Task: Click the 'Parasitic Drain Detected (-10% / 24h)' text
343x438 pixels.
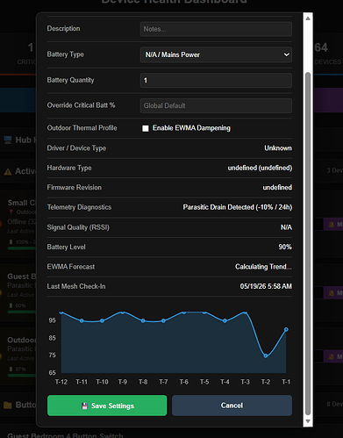Action: [x=238, y=207]
